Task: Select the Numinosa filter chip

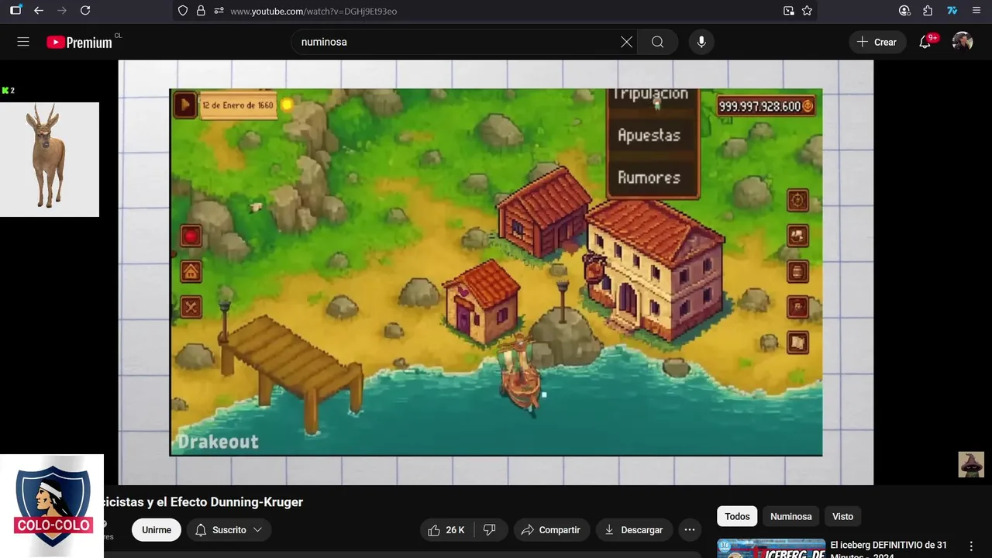Action: (790, 516)
